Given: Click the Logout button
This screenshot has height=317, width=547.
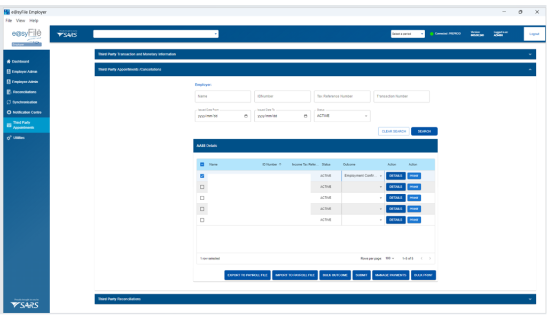Looking at the screenshot, I should (x=534, y=34).
